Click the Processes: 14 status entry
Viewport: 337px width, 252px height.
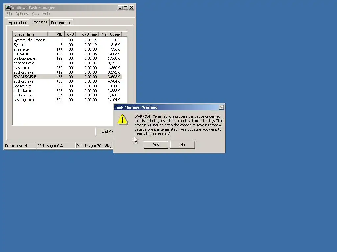point(20,146)
